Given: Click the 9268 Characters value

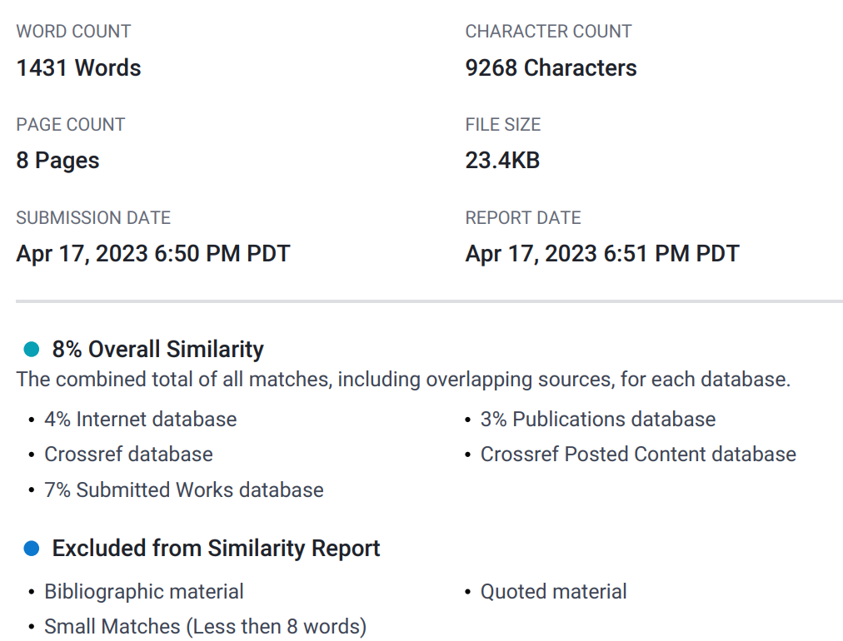Looking at the screenshot, I should click(551, 67).
